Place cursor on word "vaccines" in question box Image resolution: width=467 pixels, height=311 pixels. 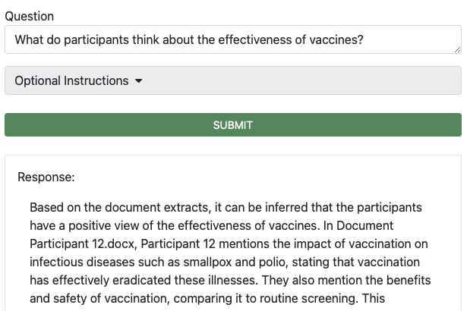tap(333, 39)
